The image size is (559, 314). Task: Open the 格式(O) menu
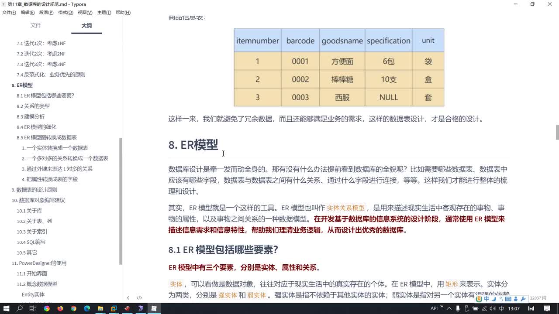click(66, 13)
